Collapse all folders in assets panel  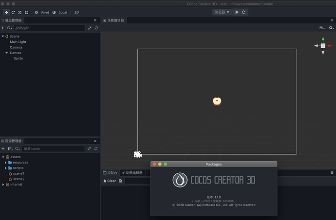[90, 148]
